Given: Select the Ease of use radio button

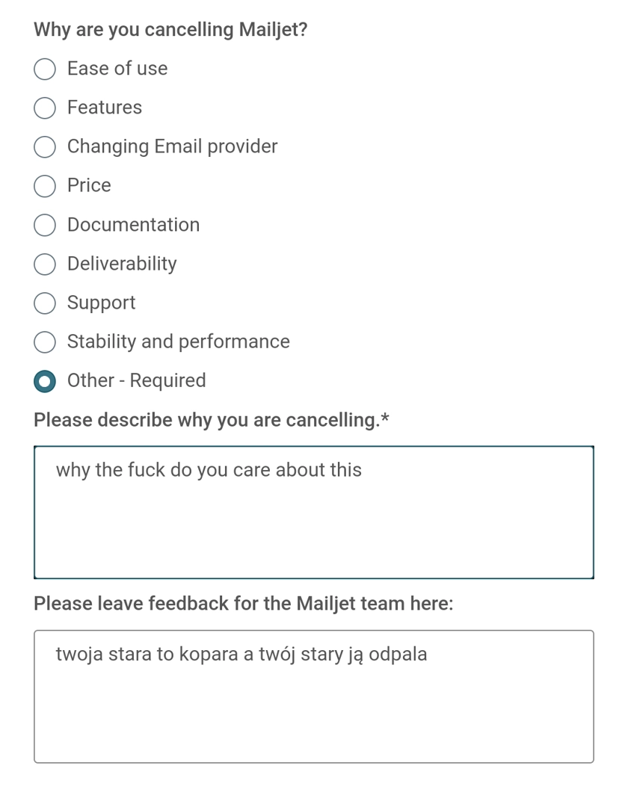Looking at the screenshot, I should pos(45,69).
